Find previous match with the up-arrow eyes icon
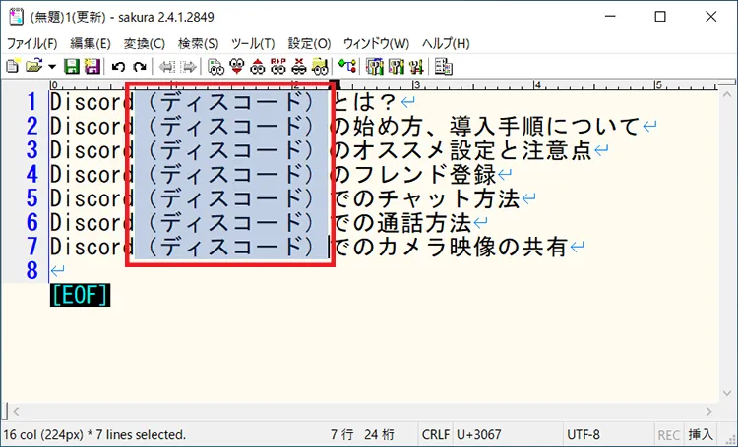This screenshot has height=447, width=738. click(x=258, y=66)
